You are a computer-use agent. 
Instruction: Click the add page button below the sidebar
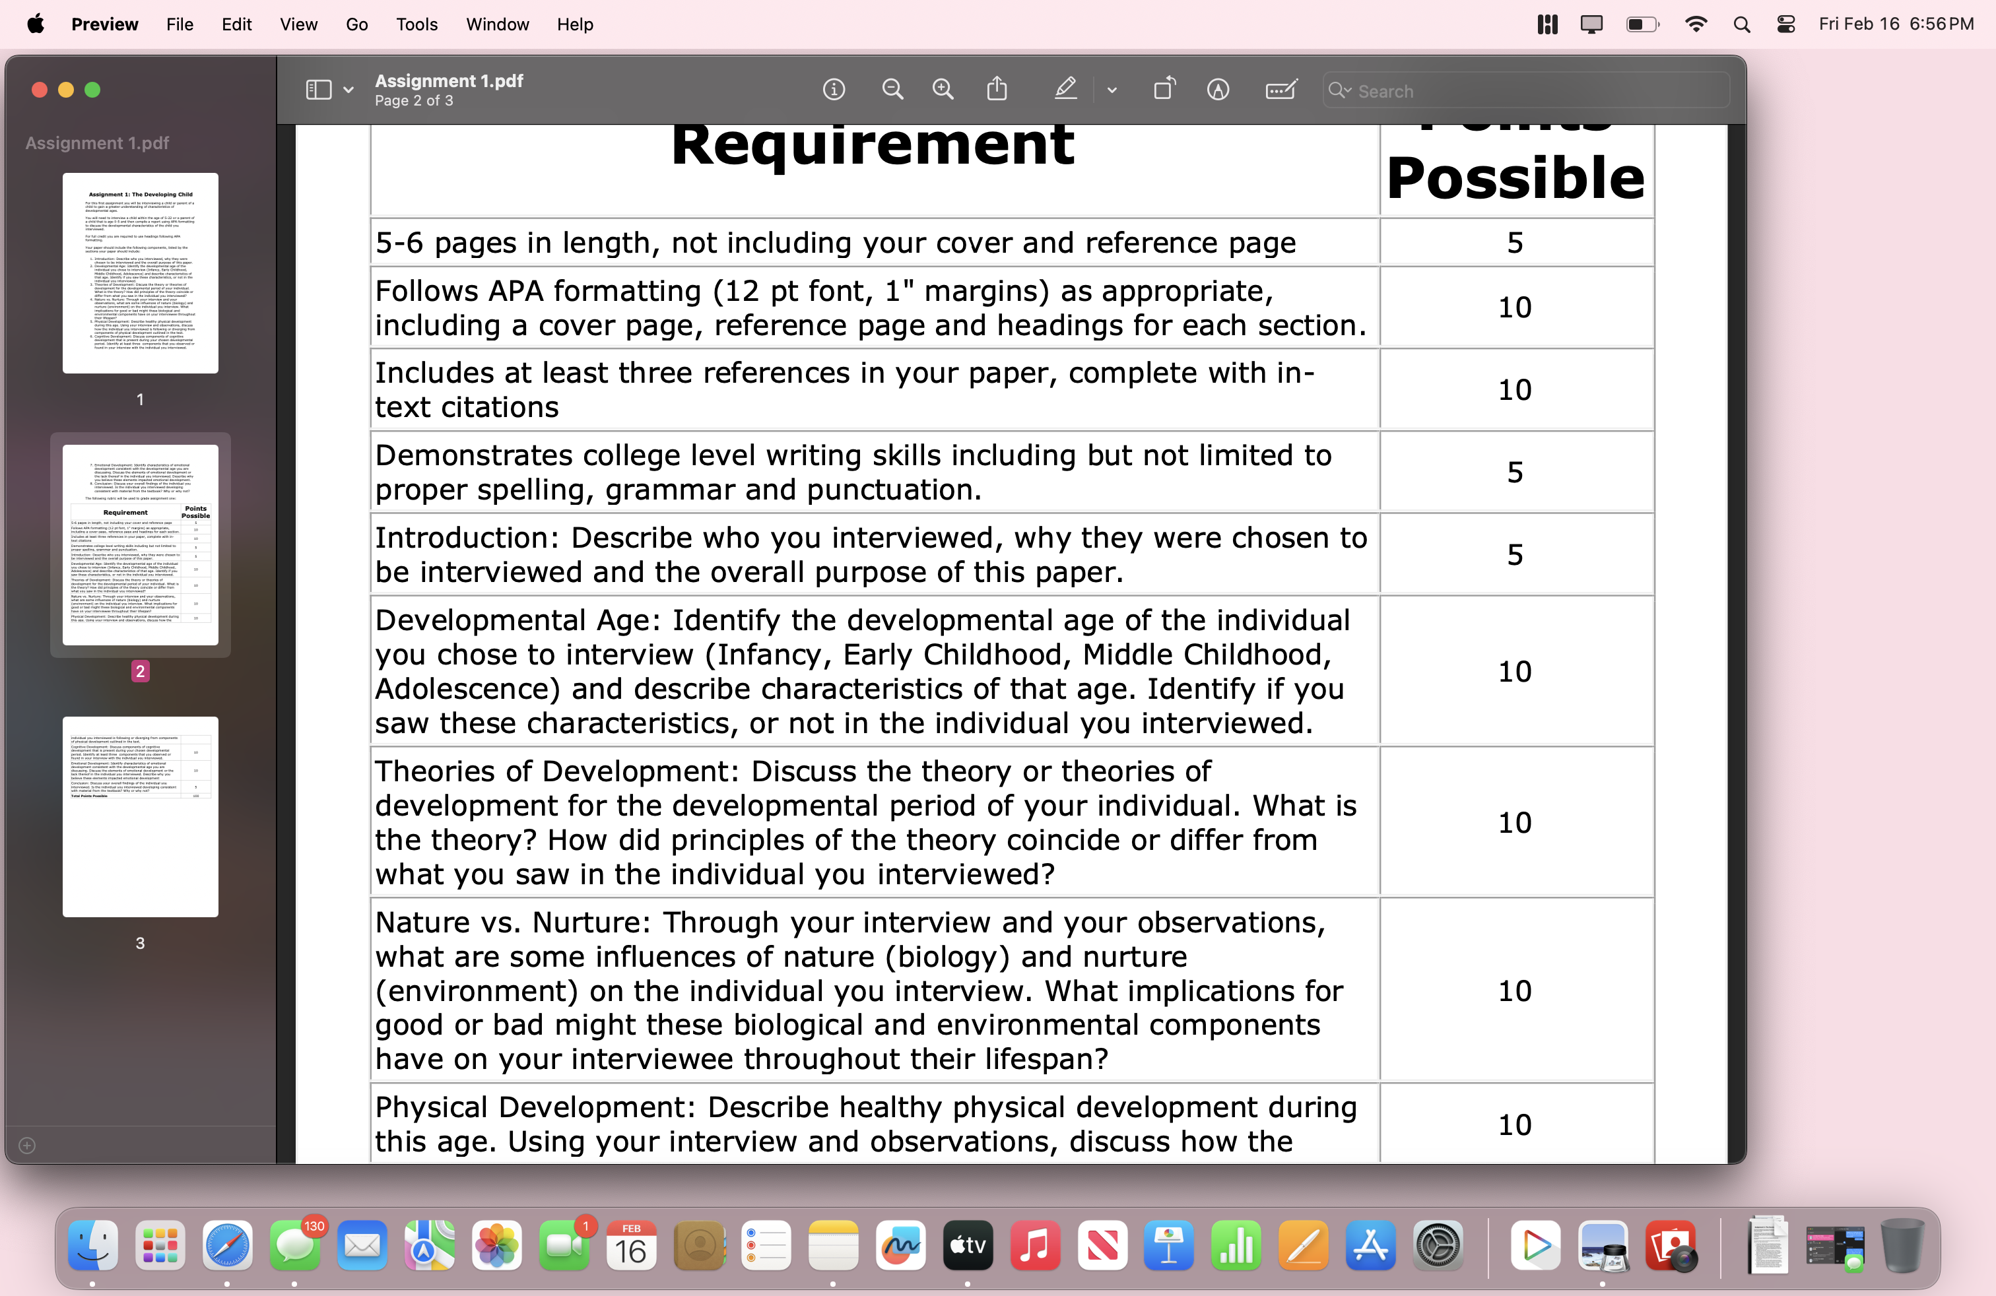click(x=26, y=1146)
